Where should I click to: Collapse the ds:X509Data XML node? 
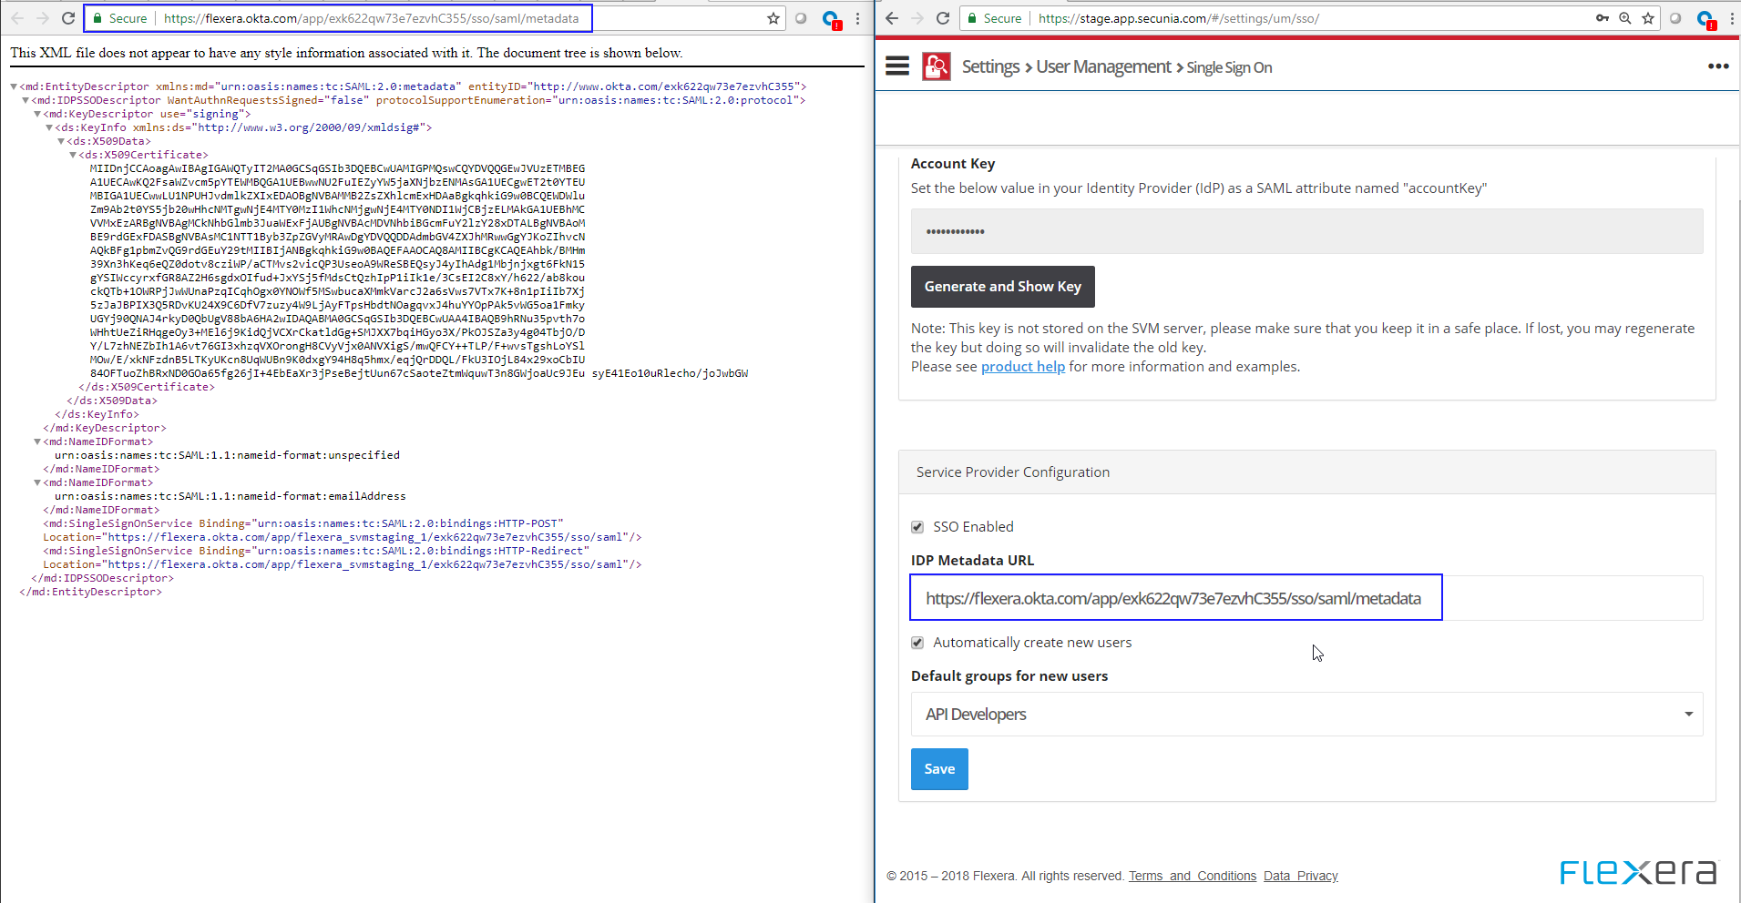(61, 141)
